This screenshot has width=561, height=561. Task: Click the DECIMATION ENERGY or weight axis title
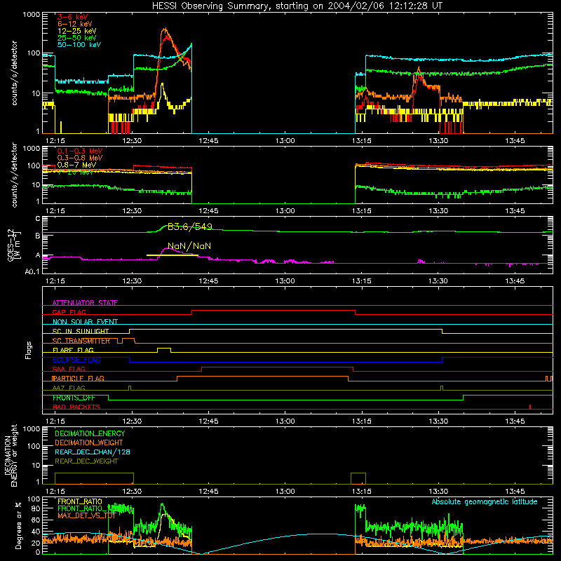tap(11, 455)
